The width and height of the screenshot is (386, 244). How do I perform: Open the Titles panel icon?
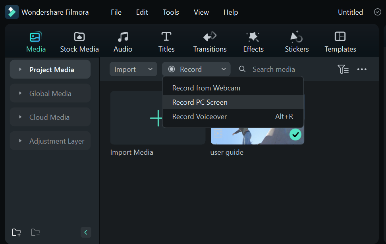166,36
